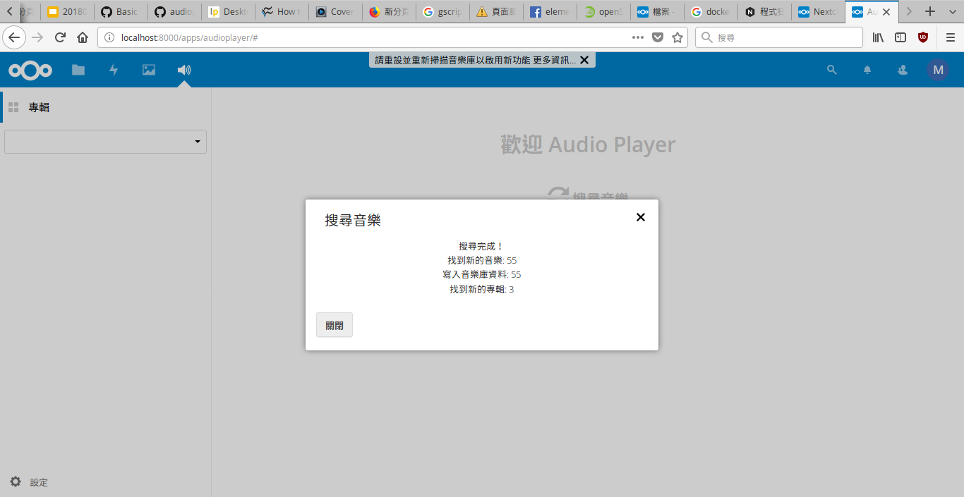Open the Nextcloud search magnifier icon

(832, 70)
